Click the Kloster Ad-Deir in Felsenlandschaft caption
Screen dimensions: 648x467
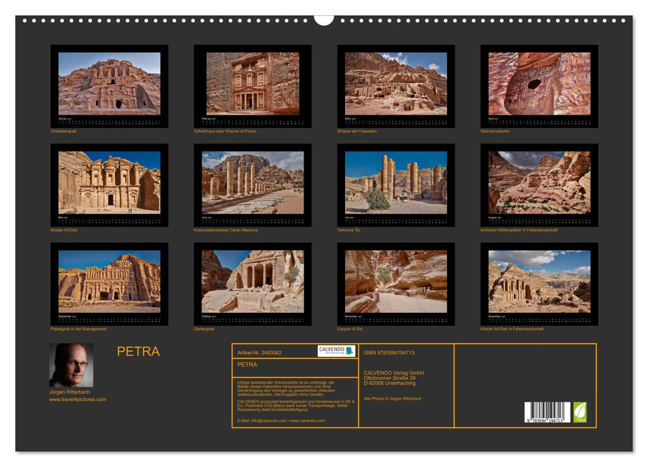coord(512,329)
